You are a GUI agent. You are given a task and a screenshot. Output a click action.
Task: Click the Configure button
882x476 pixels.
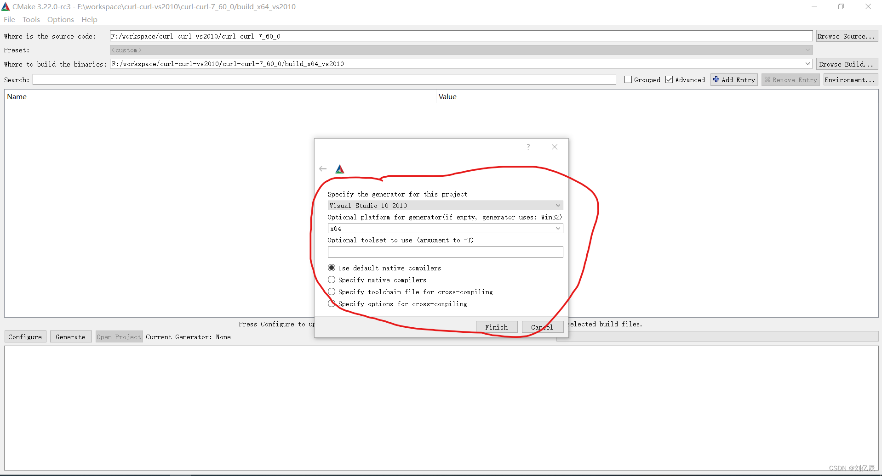[x=25, y=337]
